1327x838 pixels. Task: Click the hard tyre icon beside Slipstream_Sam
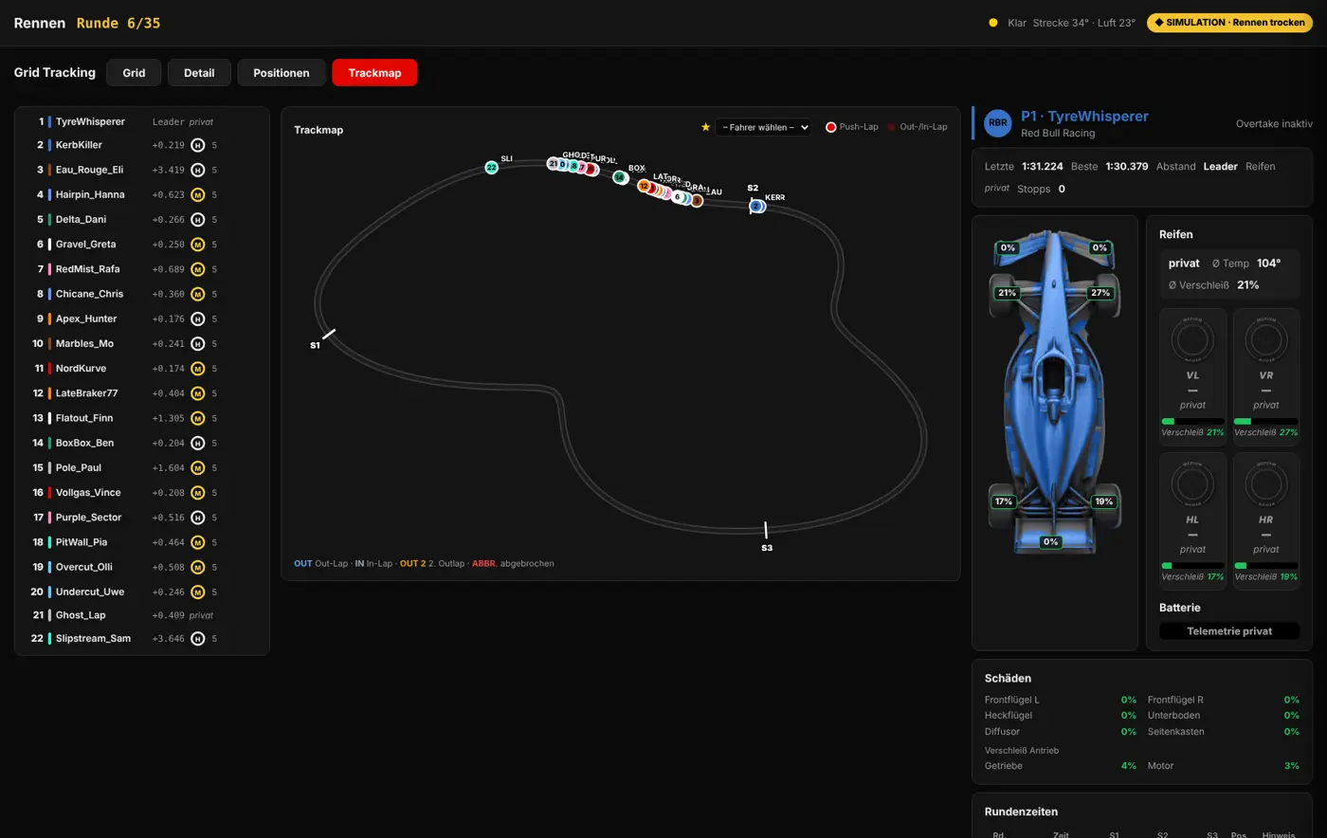click(198, 639)
